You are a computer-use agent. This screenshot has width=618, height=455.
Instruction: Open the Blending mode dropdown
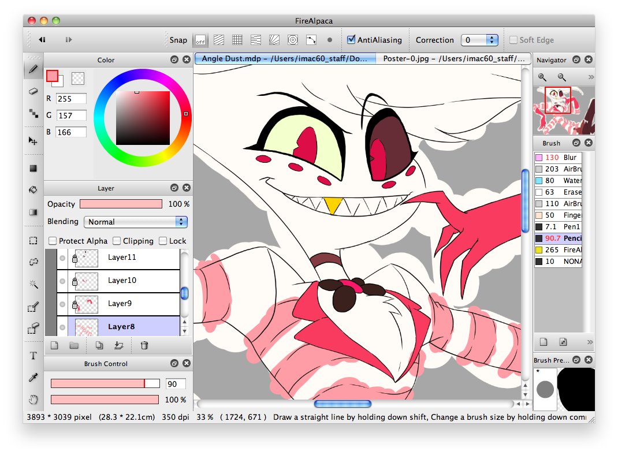pos(136,222)
